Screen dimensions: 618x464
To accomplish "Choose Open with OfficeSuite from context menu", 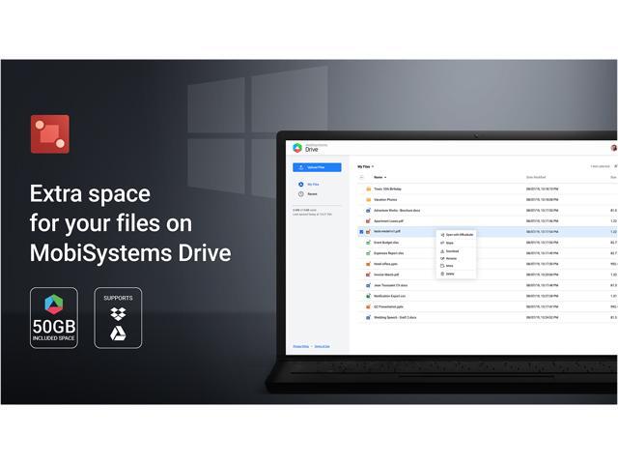I will [x=457, y=235].
